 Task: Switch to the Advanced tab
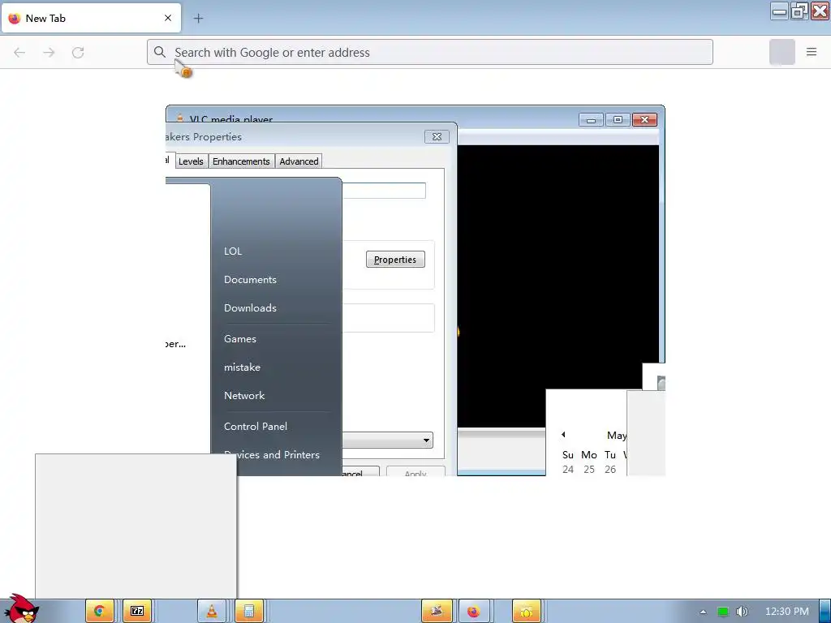(x=299, y=161)
